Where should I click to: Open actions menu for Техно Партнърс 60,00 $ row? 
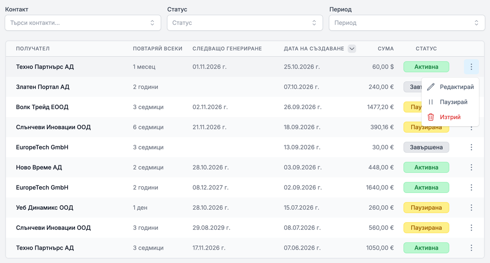[471, 67]
